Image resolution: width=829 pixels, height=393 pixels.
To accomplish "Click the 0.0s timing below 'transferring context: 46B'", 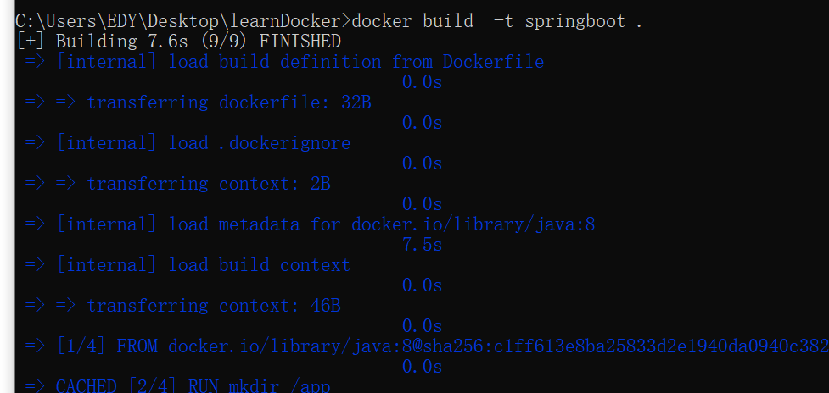I will 422,326.
